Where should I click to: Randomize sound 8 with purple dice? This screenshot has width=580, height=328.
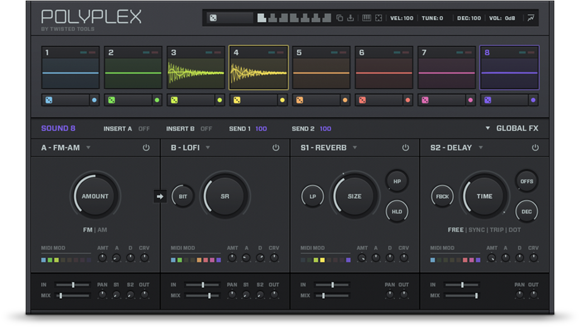coord(488,100)
